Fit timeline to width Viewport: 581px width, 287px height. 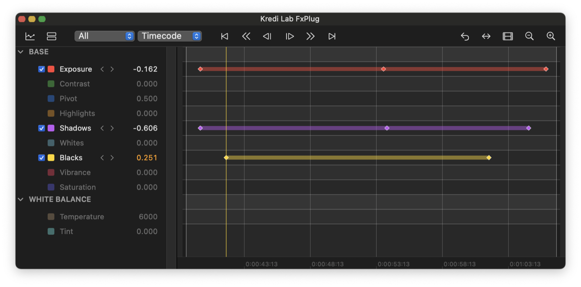click(x=486, y=36)
